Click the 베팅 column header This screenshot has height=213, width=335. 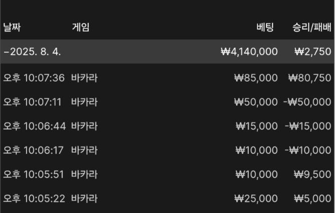point(265,27)
